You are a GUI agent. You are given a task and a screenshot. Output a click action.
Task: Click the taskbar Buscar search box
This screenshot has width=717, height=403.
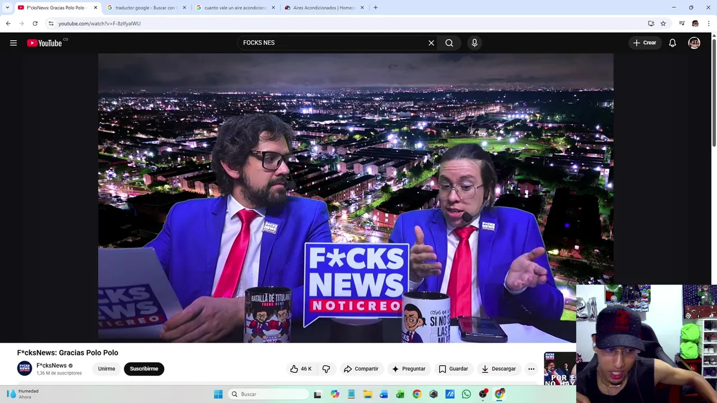[268, 394]
